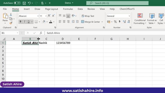165x93 pixels.
Task: Open Number dialog launcher
Action: (130, 27)
